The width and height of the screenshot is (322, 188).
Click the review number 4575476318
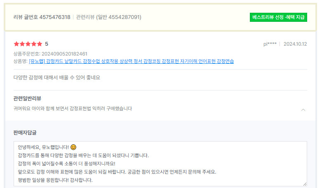[55, 17]
